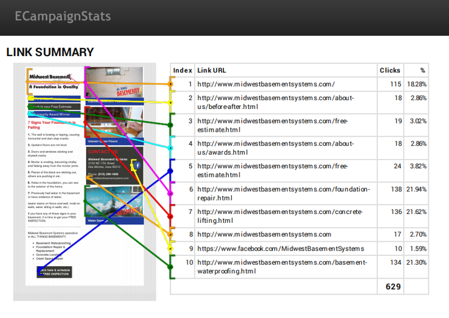Select the 19 clicks value
Viewport: 449px width, 318px height.
(398, 121)
